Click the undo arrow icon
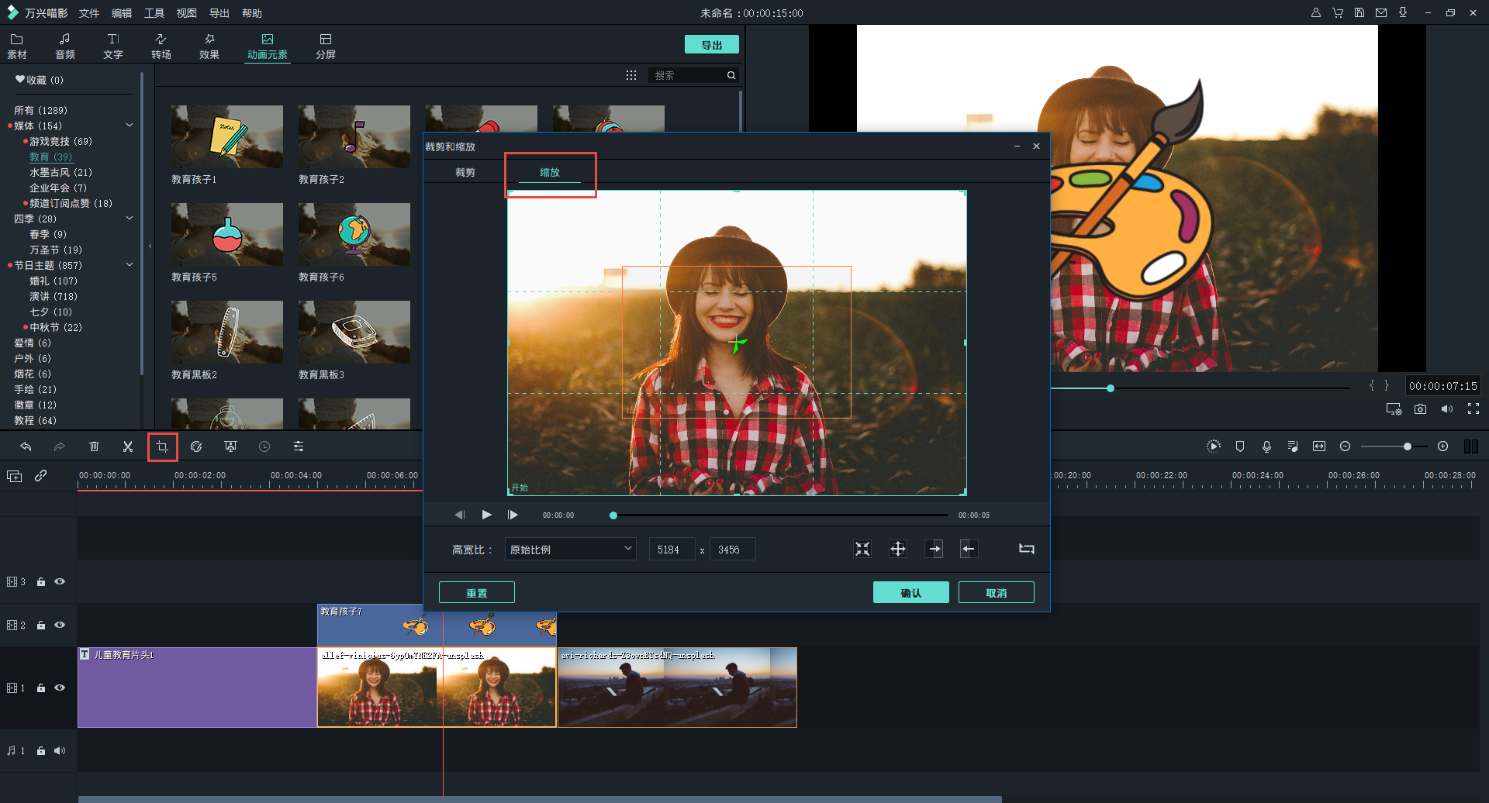The width and height of the screenshot is (1489, 803). point(26,446)
